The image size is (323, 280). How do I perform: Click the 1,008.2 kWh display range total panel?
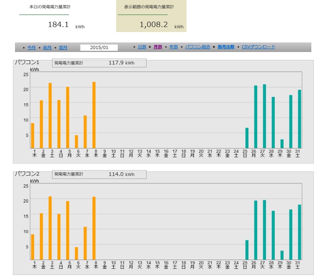click(151, 16)
